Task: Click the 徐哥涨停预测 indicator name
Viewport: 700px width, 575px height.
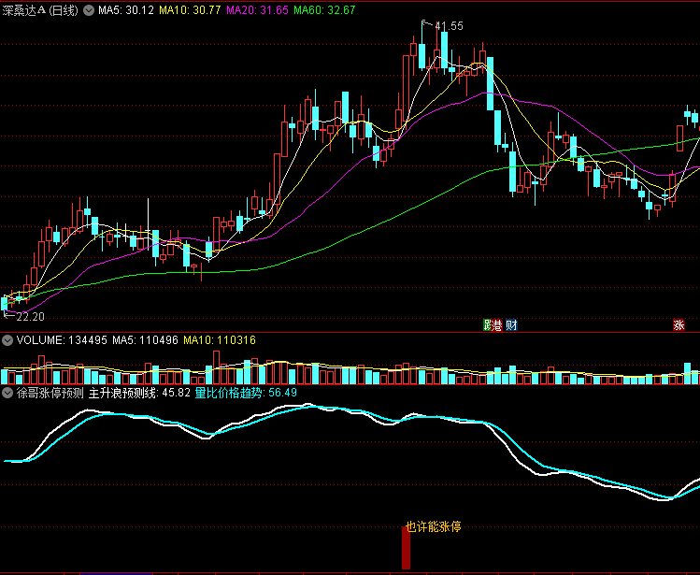Action: (50, 394)
